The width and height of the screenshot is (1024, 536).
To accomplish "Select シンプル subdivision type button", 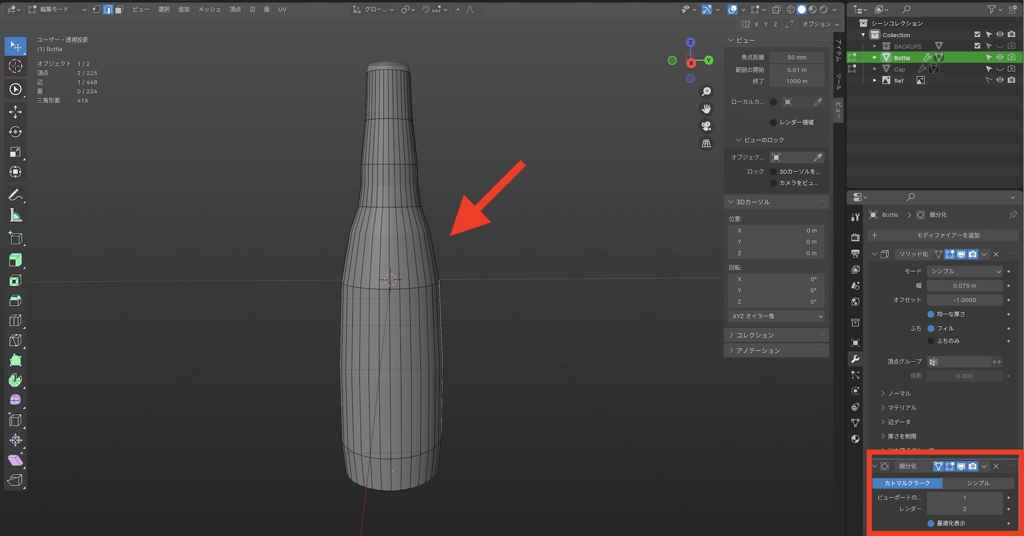I will point(978,483).
